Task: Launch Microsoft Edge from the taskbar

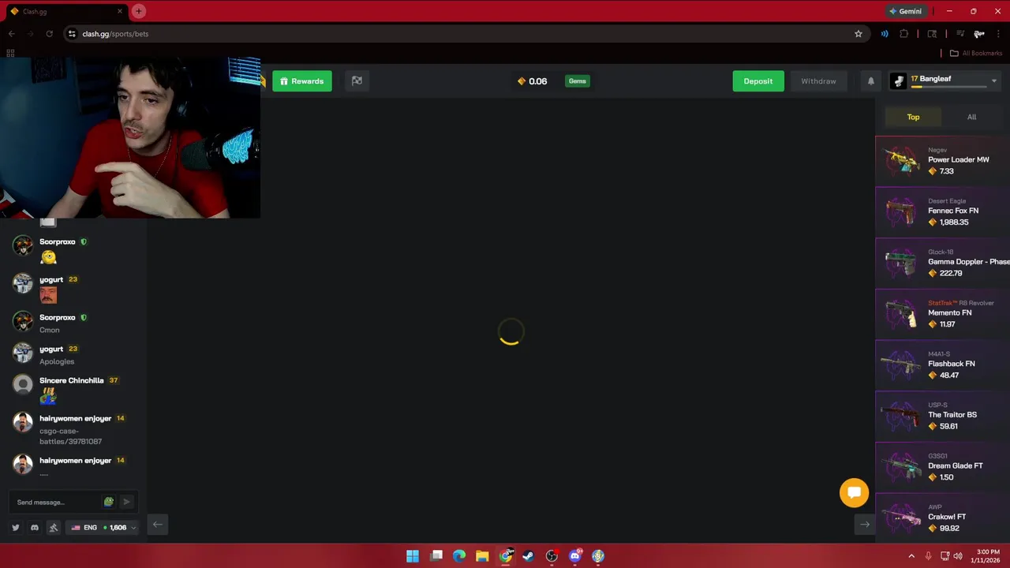Action: tap(459, 556)
